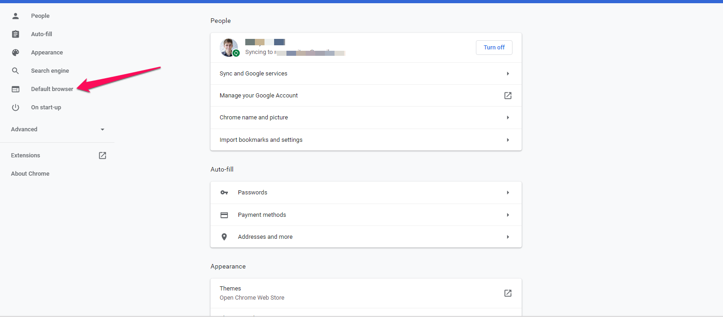Open Chrome name and picture arrow

click(x=508, y=118)
